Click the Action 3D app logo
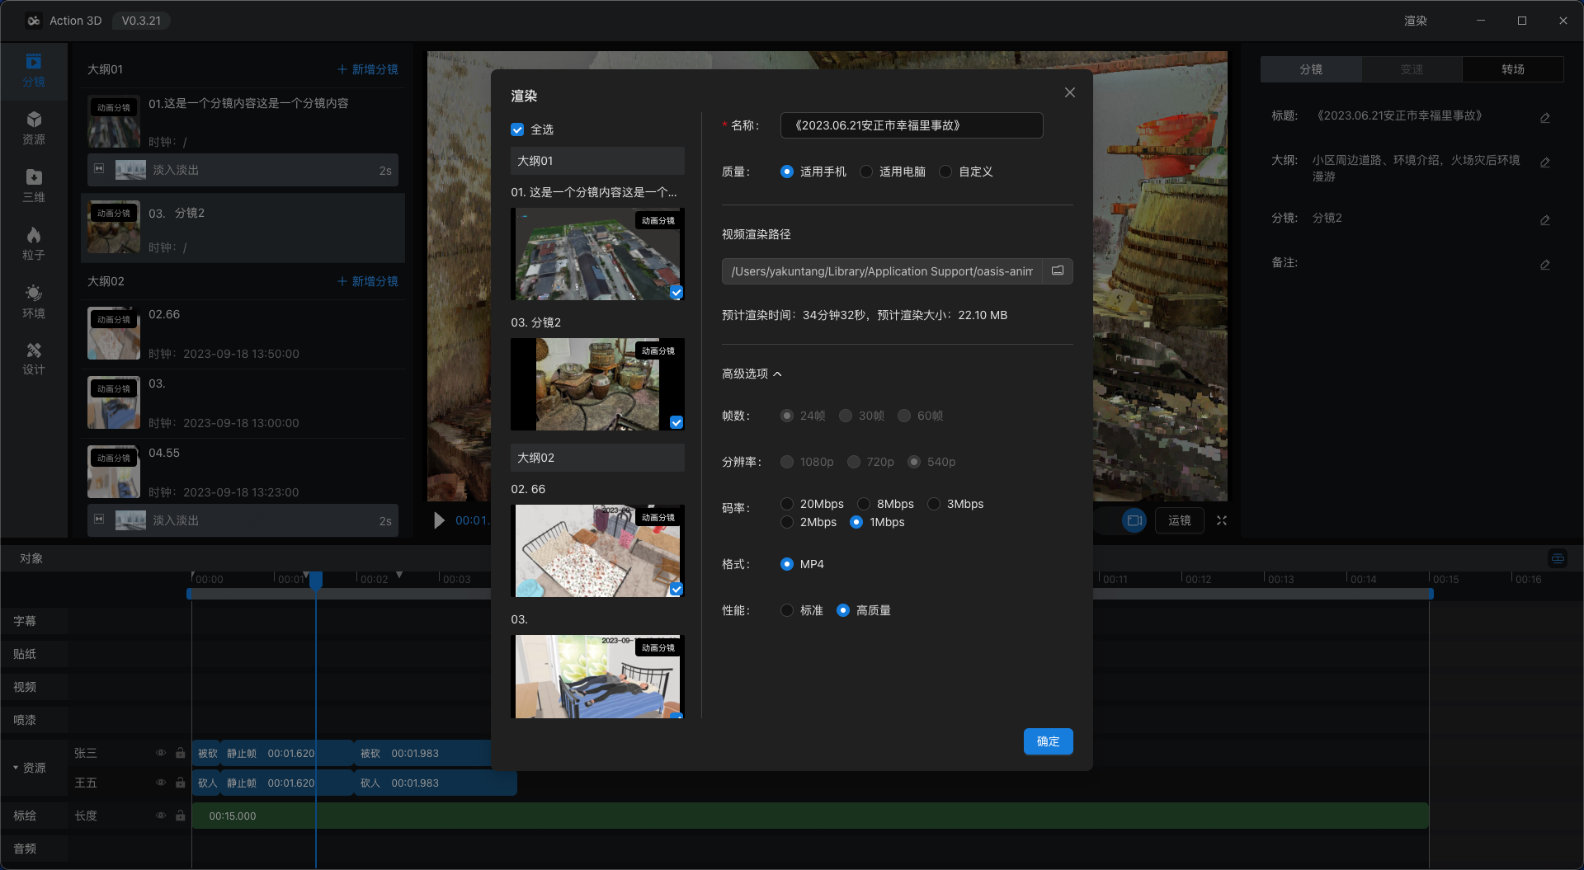The image size is (1584, 870). 33,21
